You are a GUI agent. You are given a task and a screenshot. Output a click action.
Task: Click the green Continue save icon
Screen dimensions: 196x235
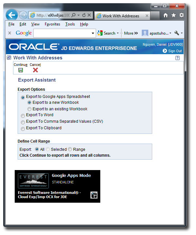pos(21,70)
